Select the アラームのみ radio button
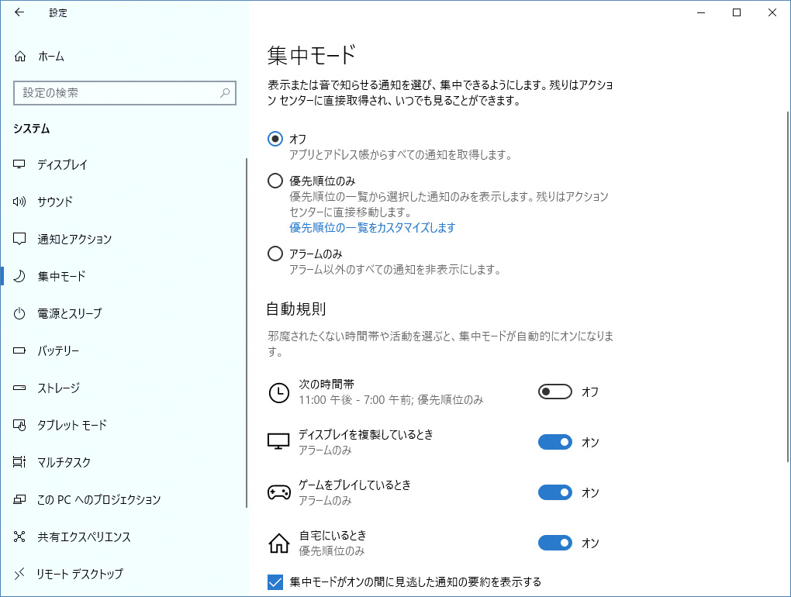Image resolution: width=791 pixels, height=597 pixels. point(275,254)
